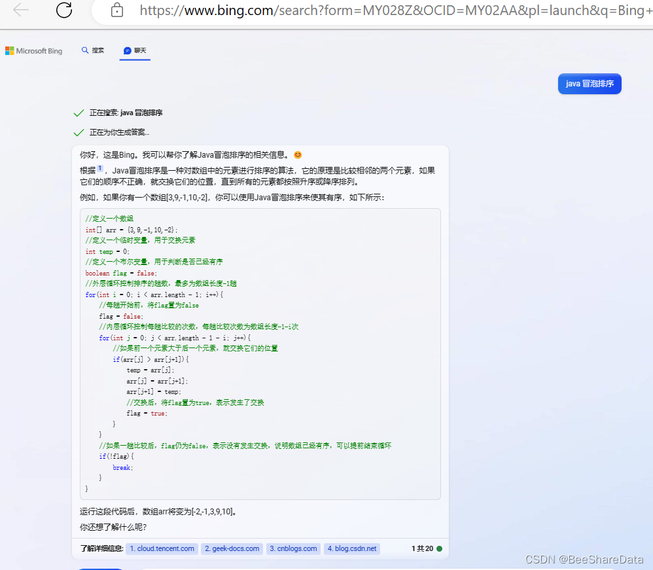Open the blog.csdn.net source link

click(x=352, y=549)
